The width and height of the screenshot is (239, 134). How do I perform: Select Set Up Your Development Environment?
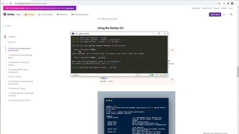pos(19,50)
